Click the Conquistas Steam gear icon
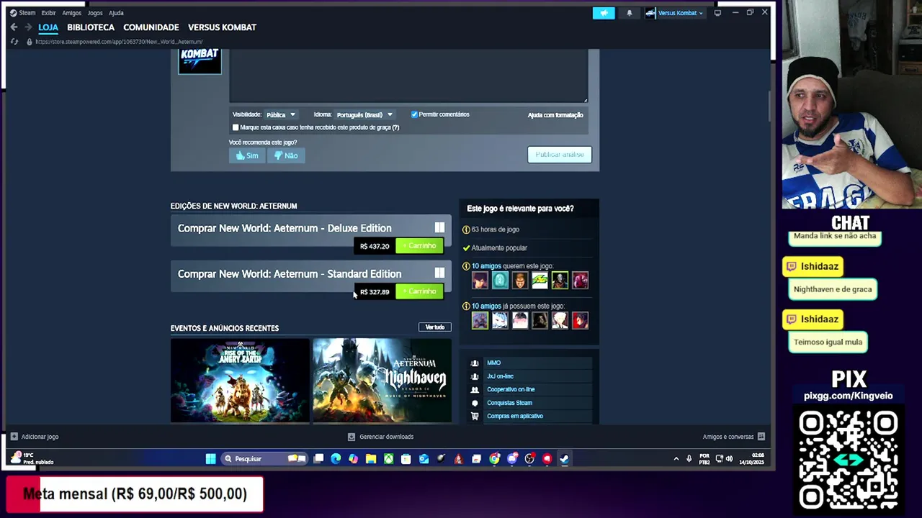This screenshot has height=518, width=922. (x=475, y=403)
